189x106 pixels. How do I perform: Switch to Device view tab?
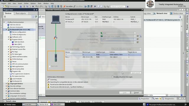(177, 14)
